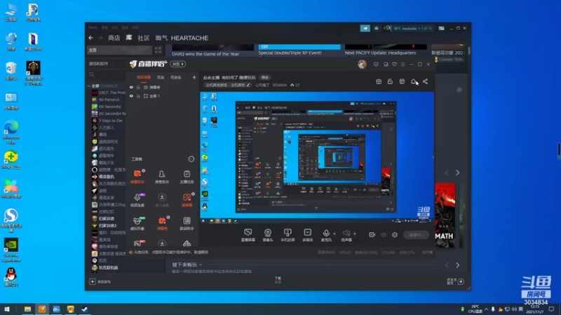Click the unlock padlock icon above preview
Image resolution: width=561 pixels, height=315 pixels.
(x=390, y=81)
